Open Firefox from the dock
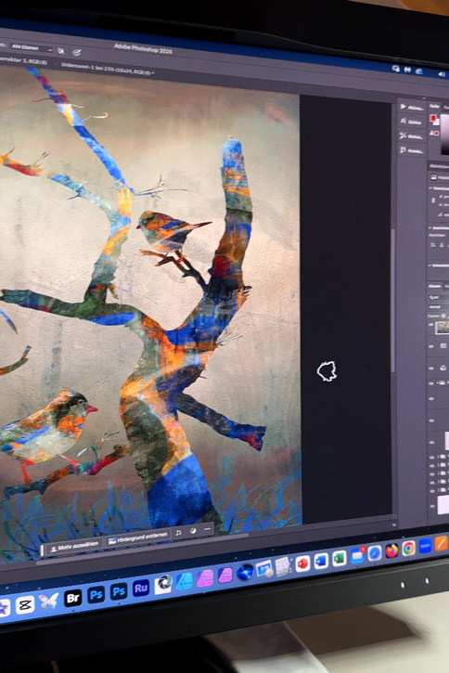The image size is (449, 673). [391, 550]
